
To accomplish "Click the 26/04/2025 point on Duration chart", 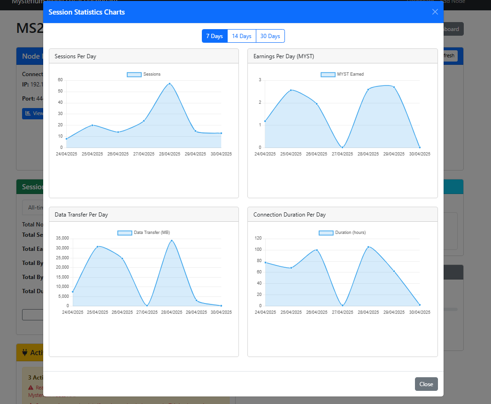I will point(317,250).
